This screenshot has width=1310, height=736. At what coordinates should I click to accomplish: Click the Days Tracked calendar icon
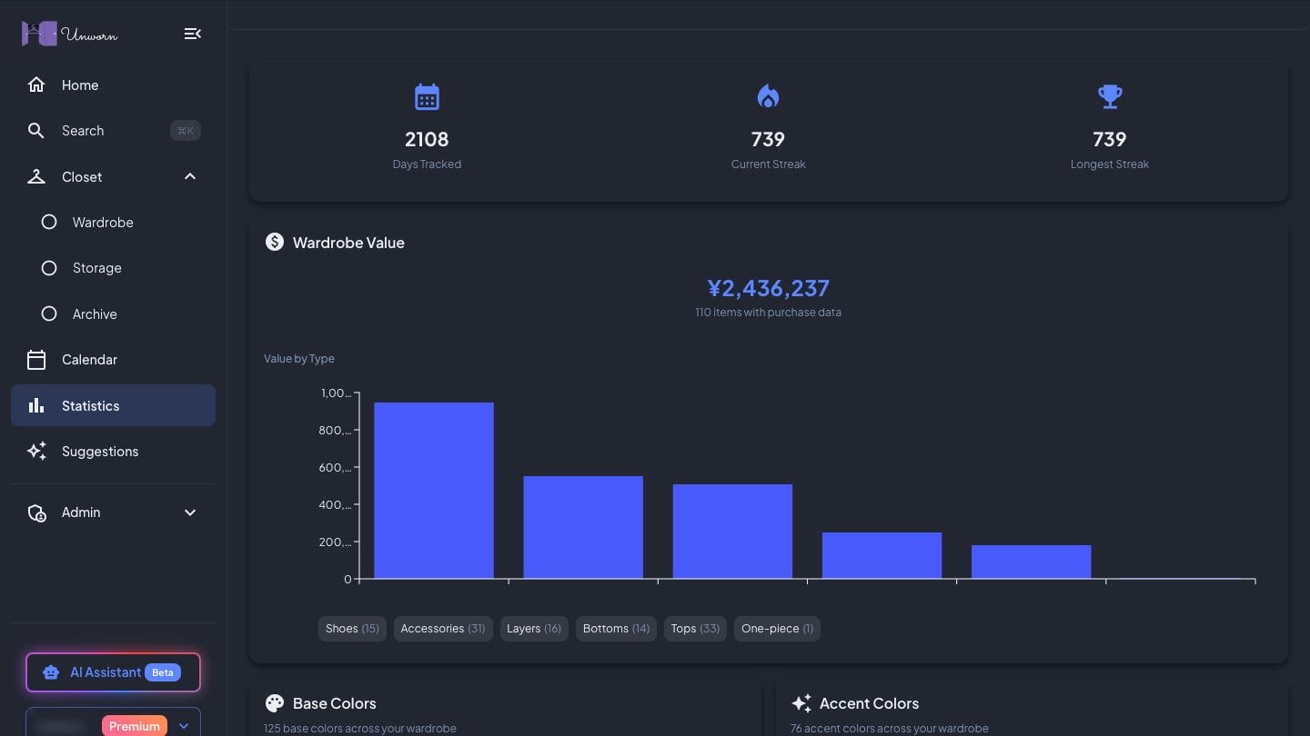427,96
